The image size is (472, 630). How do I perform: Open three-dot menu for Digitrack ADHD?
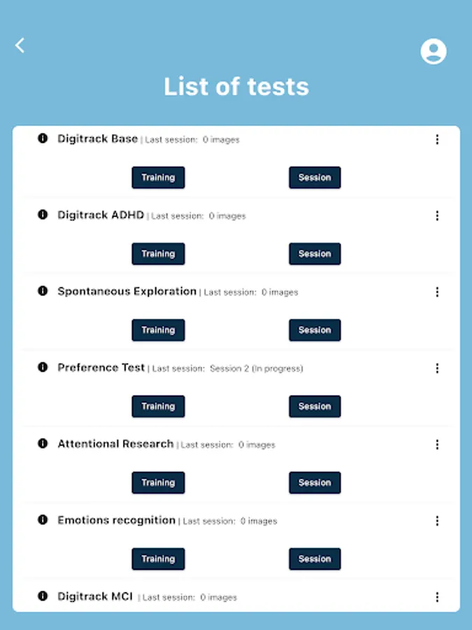pos(437,216)
